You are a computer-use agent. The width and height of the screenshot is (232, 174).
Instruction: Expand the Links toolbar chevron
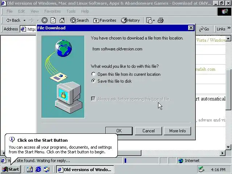click(229, 28)
